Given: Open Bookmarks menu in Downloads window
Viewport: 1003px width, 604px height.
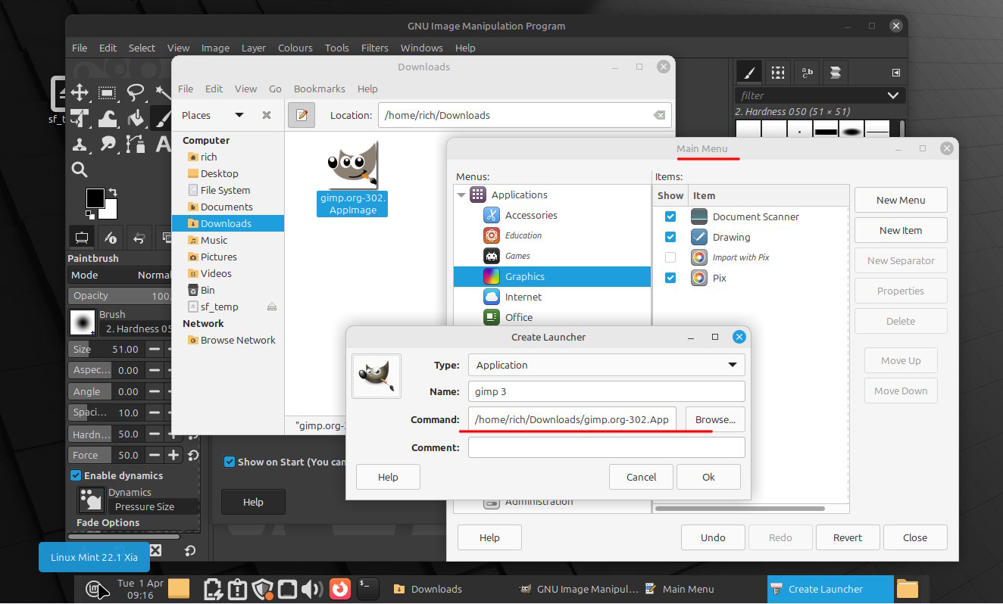Looking at the screenshot, I should [x=319, y=89].
